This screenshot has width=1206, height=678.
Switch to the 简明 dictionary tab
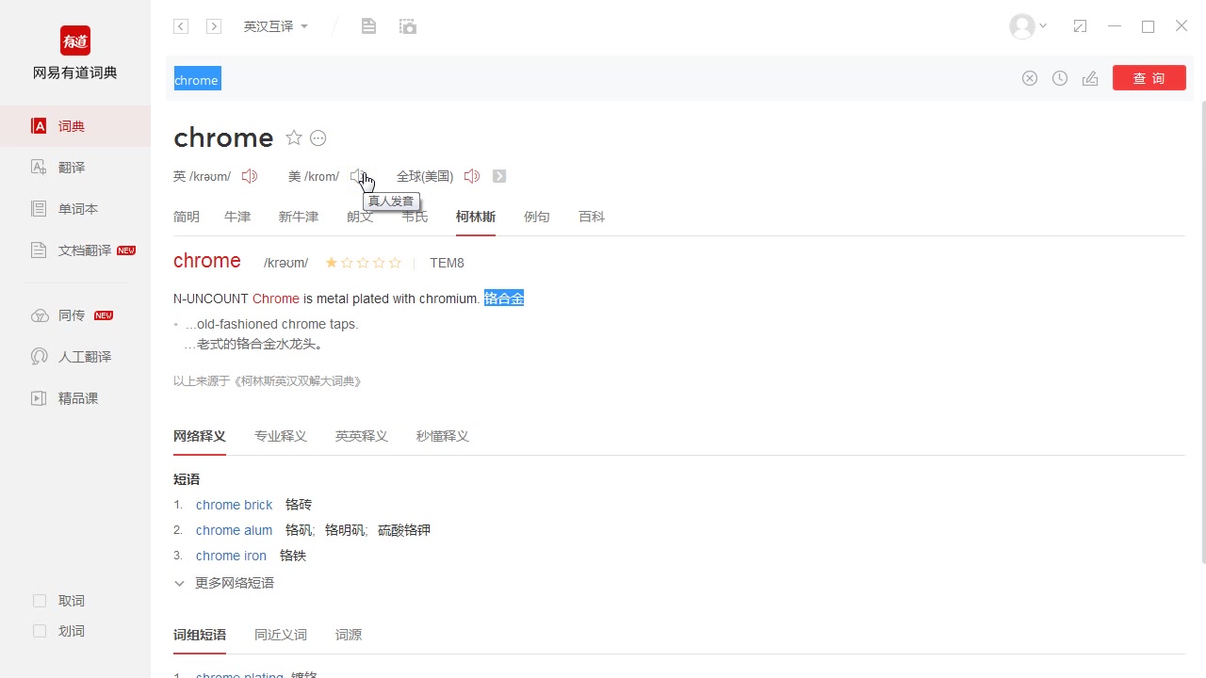point(187,217)
